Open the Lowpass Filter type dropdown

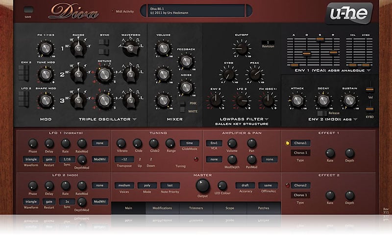pyautogui.click(x=267, y=119)
